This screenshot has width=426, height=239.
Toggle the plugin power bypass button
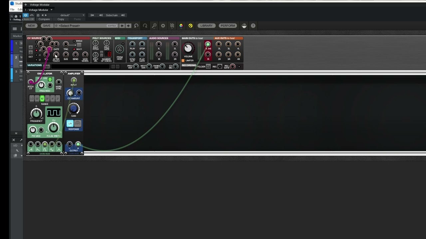(26, 15)
